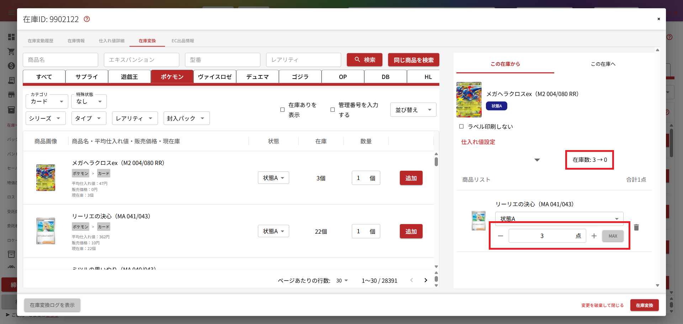The image size is (683, 324).
Task: Check ラベル印刷しない option
Action: pyautogui.click(x=461, y=127)
